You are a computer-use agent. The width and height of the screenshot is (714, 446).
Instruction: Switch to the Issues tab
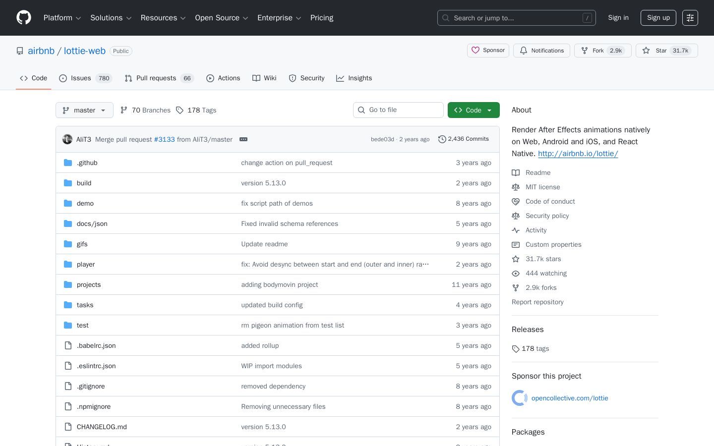(85, 78)
